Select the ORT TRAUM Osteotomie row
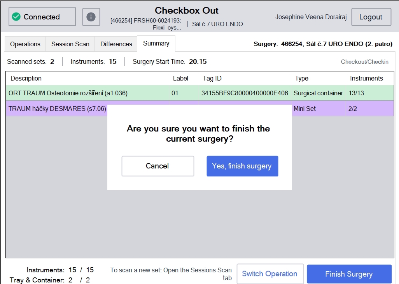The width and height of the screenshot is (399, 284). [x=200, y=93]
